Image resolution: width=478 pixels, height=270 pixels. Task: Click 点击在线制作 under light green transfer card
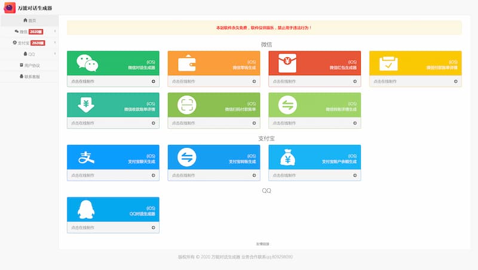(x=284, y=123)
